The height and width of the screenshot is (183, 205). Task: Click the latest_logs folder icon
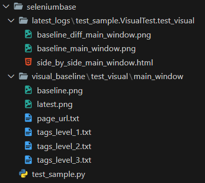(x=23, y=21)
